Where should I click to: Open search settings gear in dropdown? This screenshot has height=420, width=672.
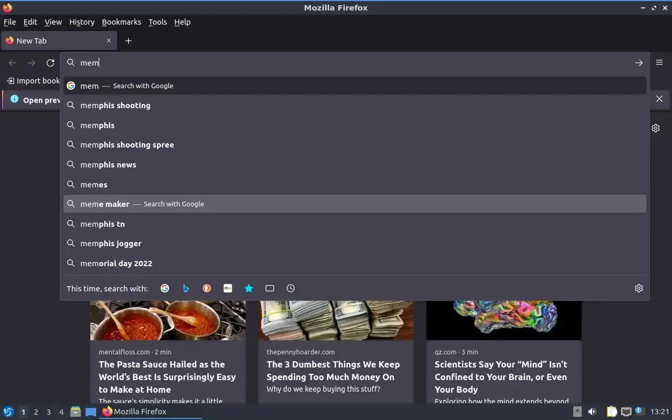(639, 288)
